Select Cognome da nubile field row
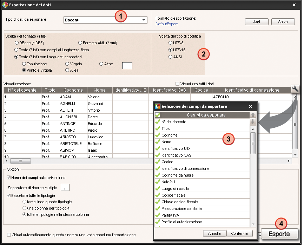The height and width of the screenshot is (245, 304). click(x=205, y=175)
